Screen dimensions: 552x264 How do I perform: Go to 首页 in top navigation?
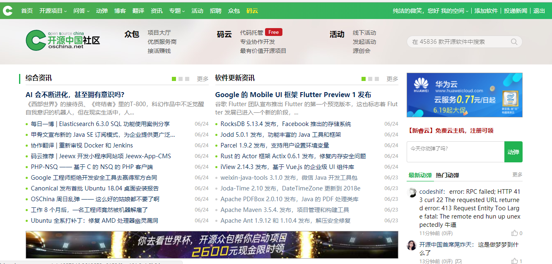point(27,11)
